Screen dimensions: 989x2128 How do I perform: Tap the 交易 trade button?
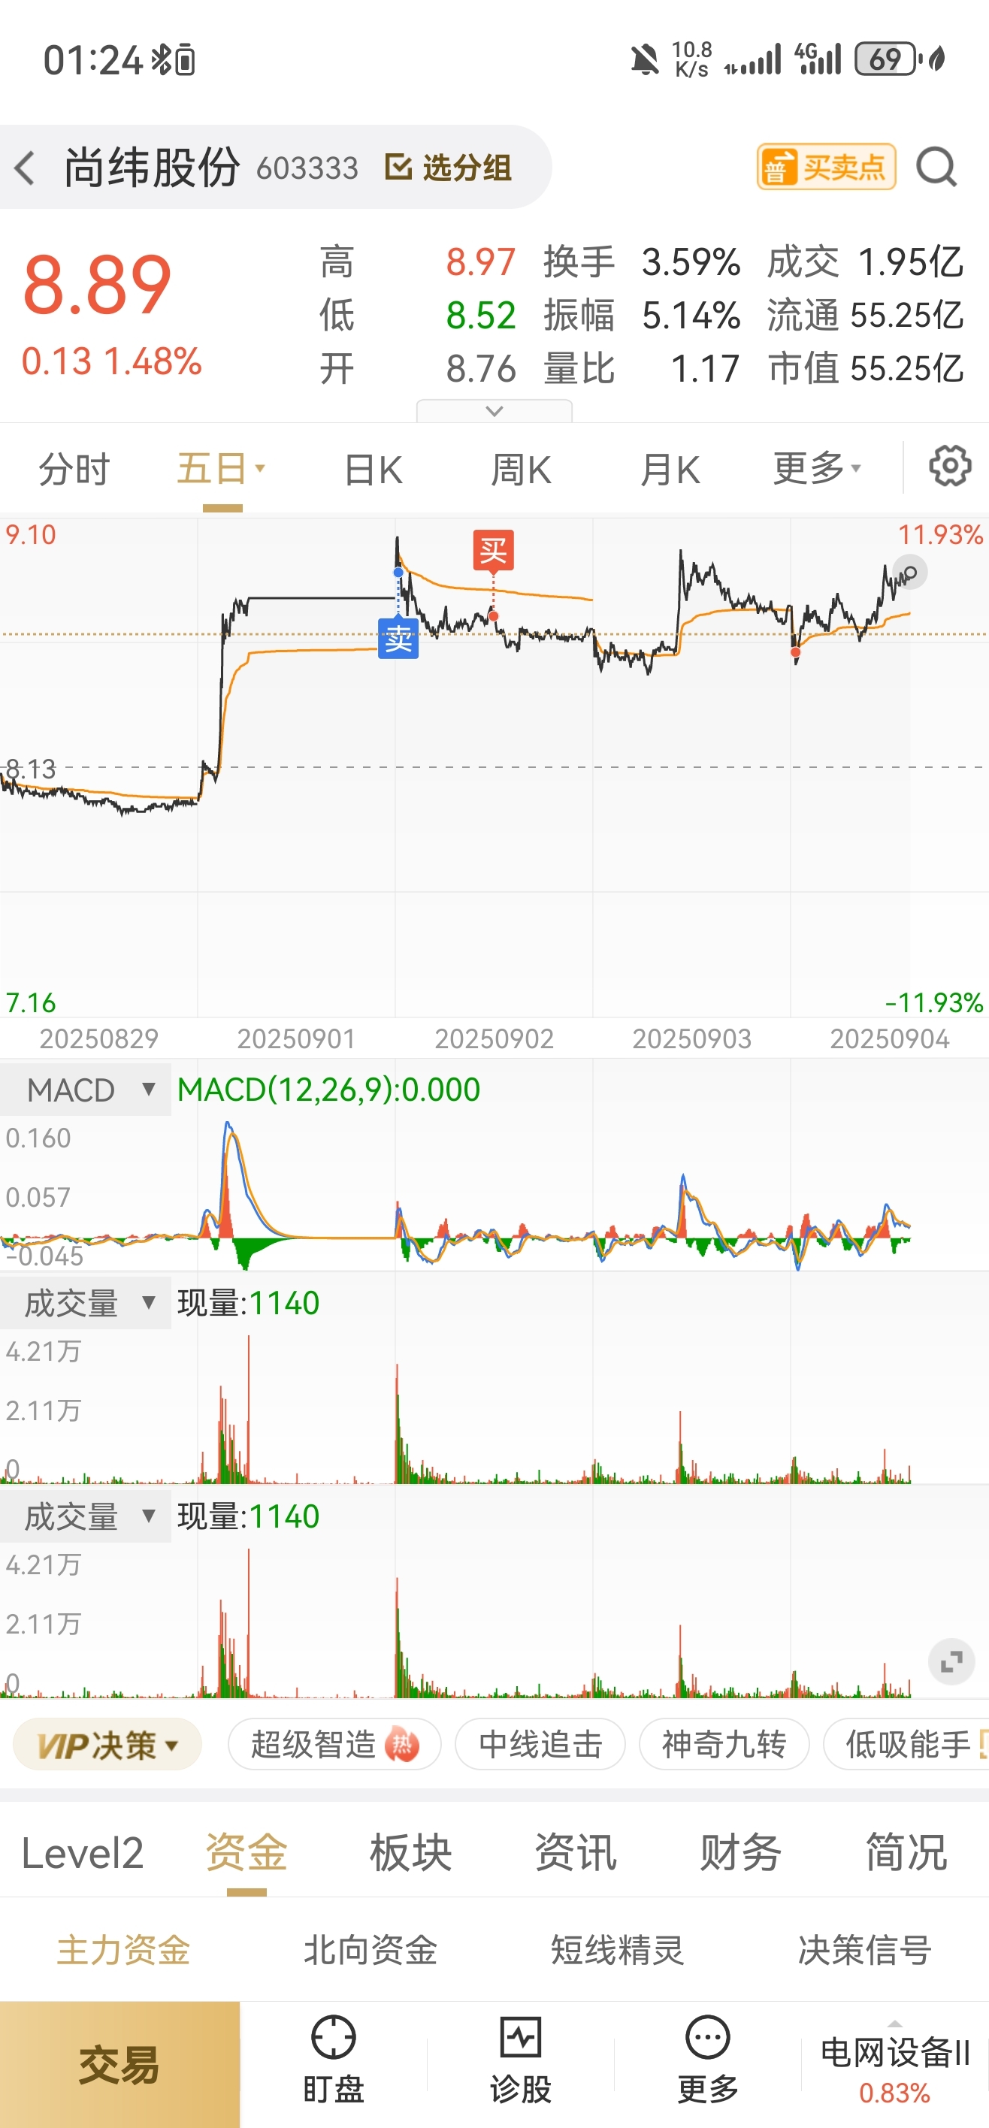coord(119,2064)
